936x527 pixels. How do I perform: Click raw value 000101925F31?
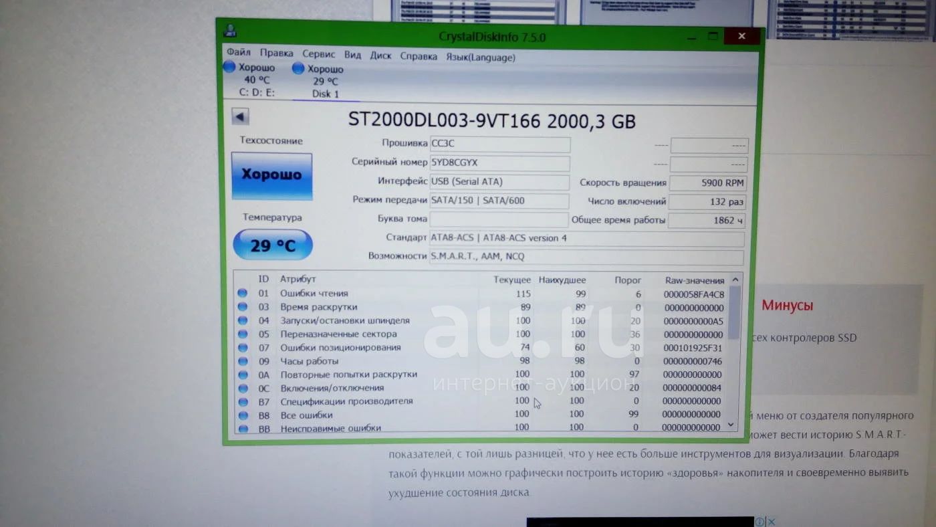coord(693,348)
